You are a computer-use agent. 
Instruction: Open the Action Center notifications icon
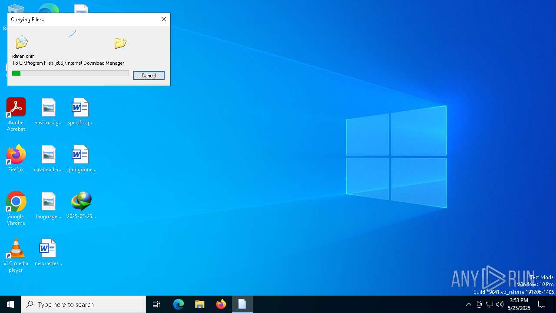click(542, 304)
